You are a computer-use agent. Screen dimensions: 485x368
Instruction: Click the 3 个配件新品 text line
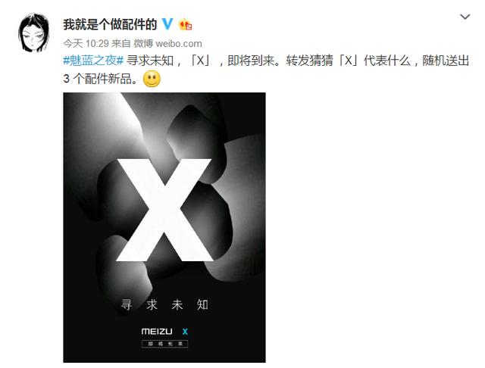tap(100, 79)
